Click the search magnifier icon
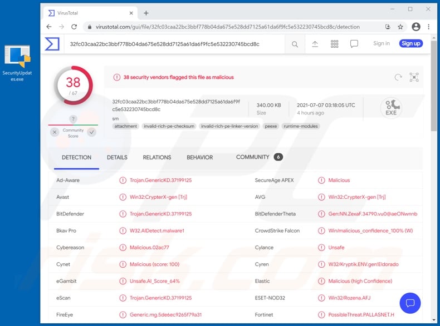The width and height of the screenshot is (440, 326). click(295, 44)
